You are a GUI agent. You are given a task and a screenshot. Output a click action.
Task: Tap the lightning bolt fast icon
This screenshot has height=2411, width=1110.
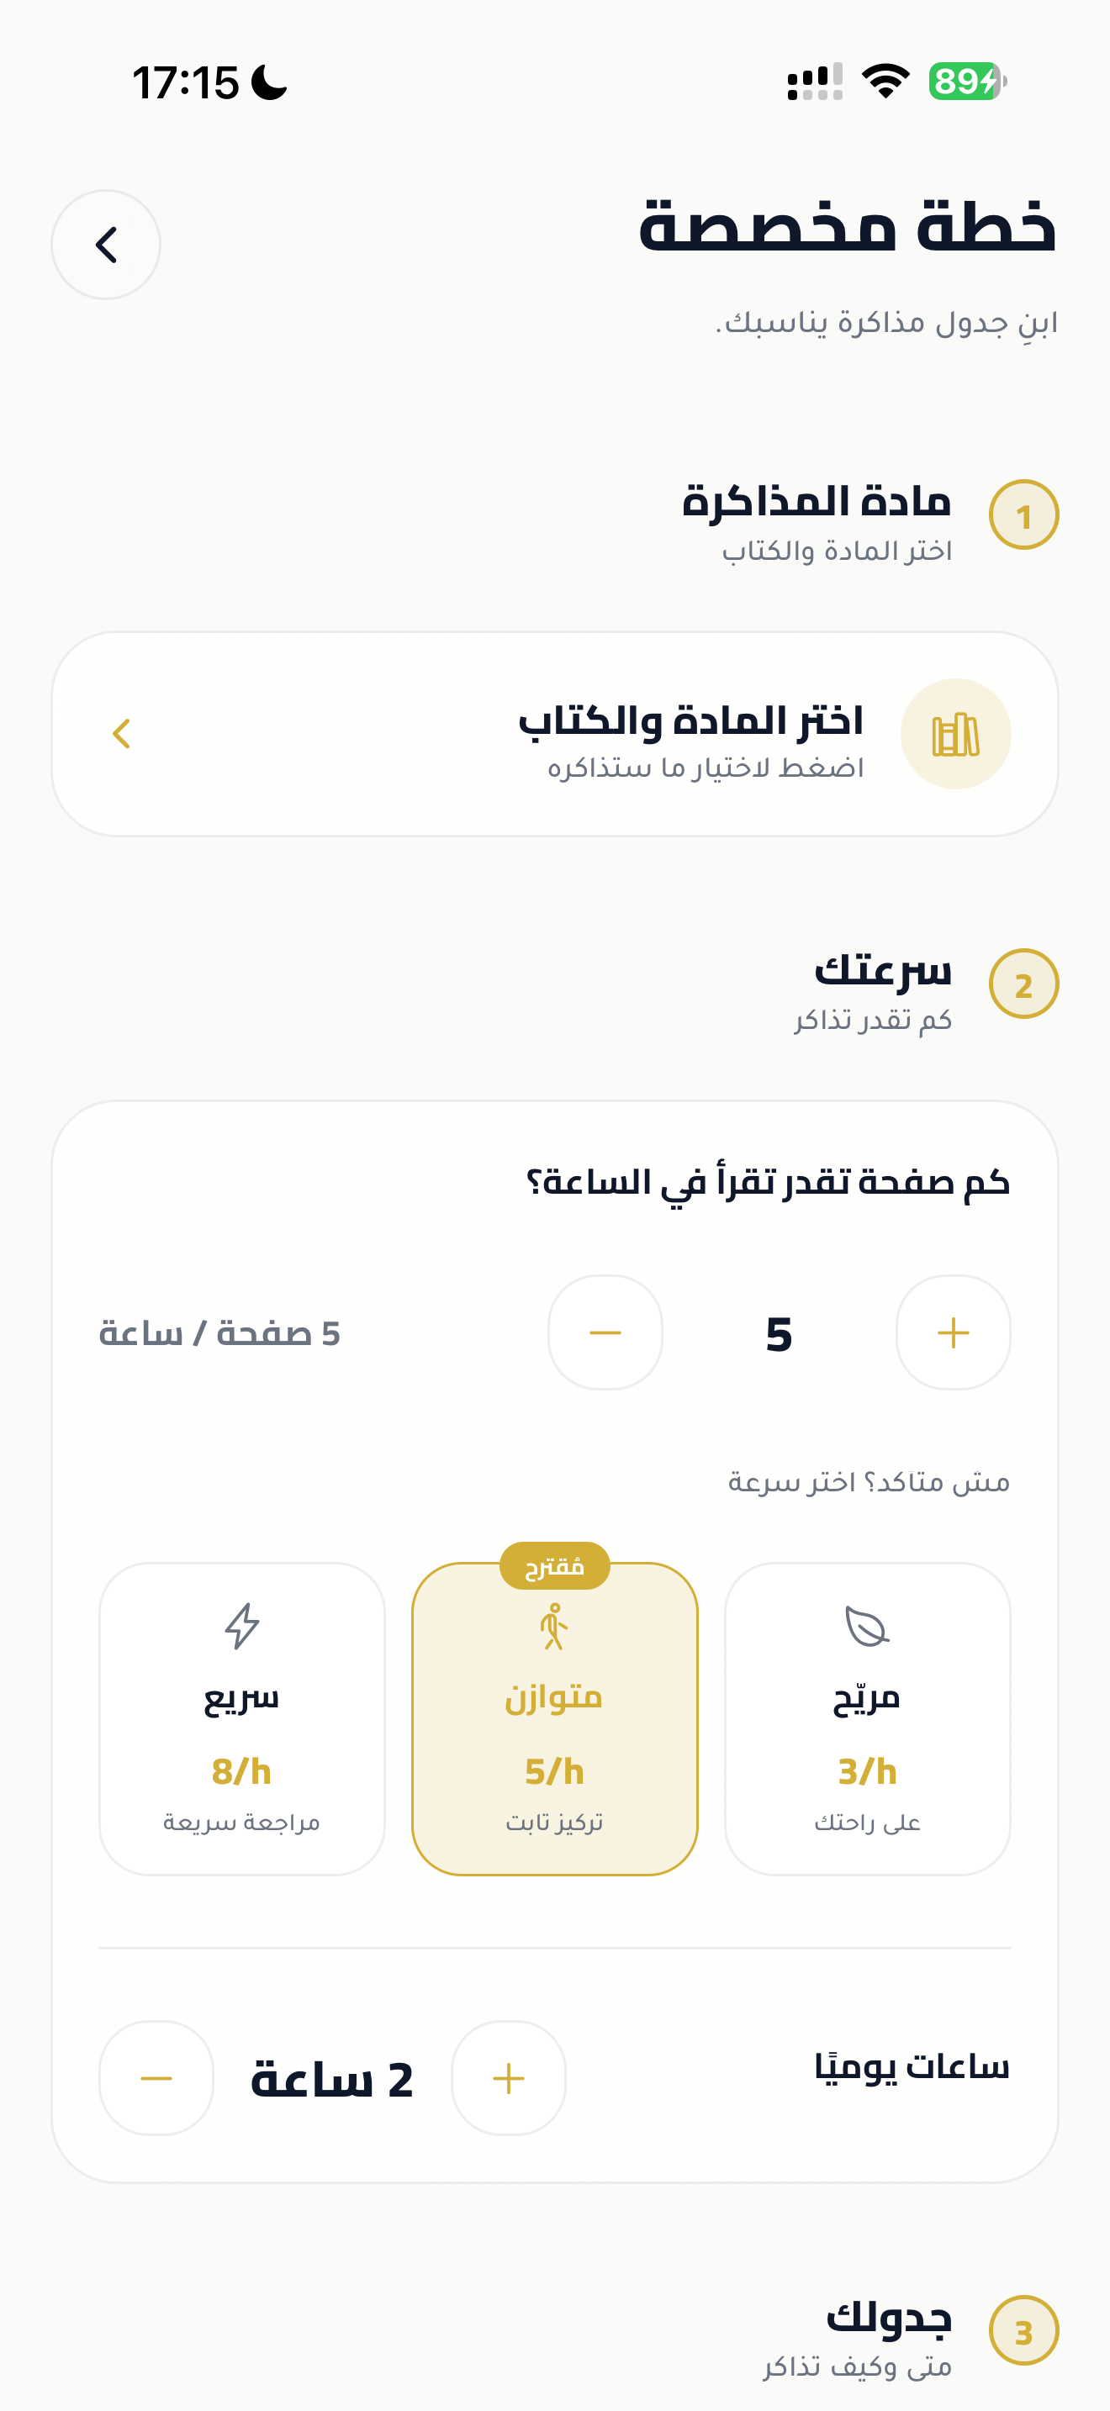pyautogui.click(x=242, y=1626)
